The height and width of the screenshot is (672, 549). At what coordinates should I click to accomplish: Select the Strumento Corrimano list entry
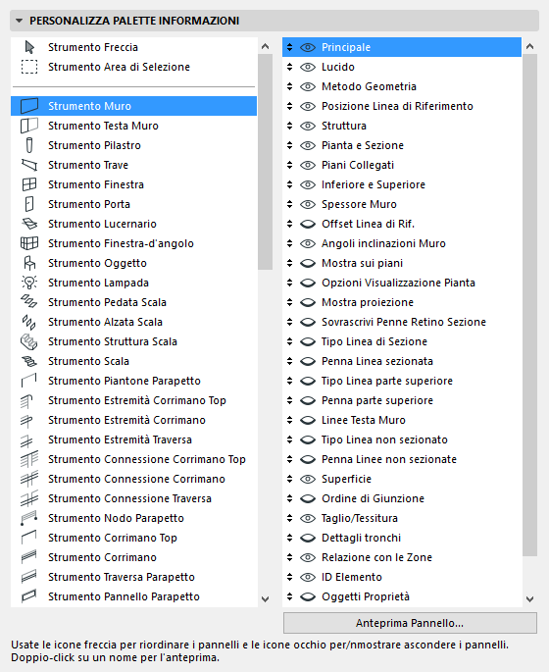(133, 557)
